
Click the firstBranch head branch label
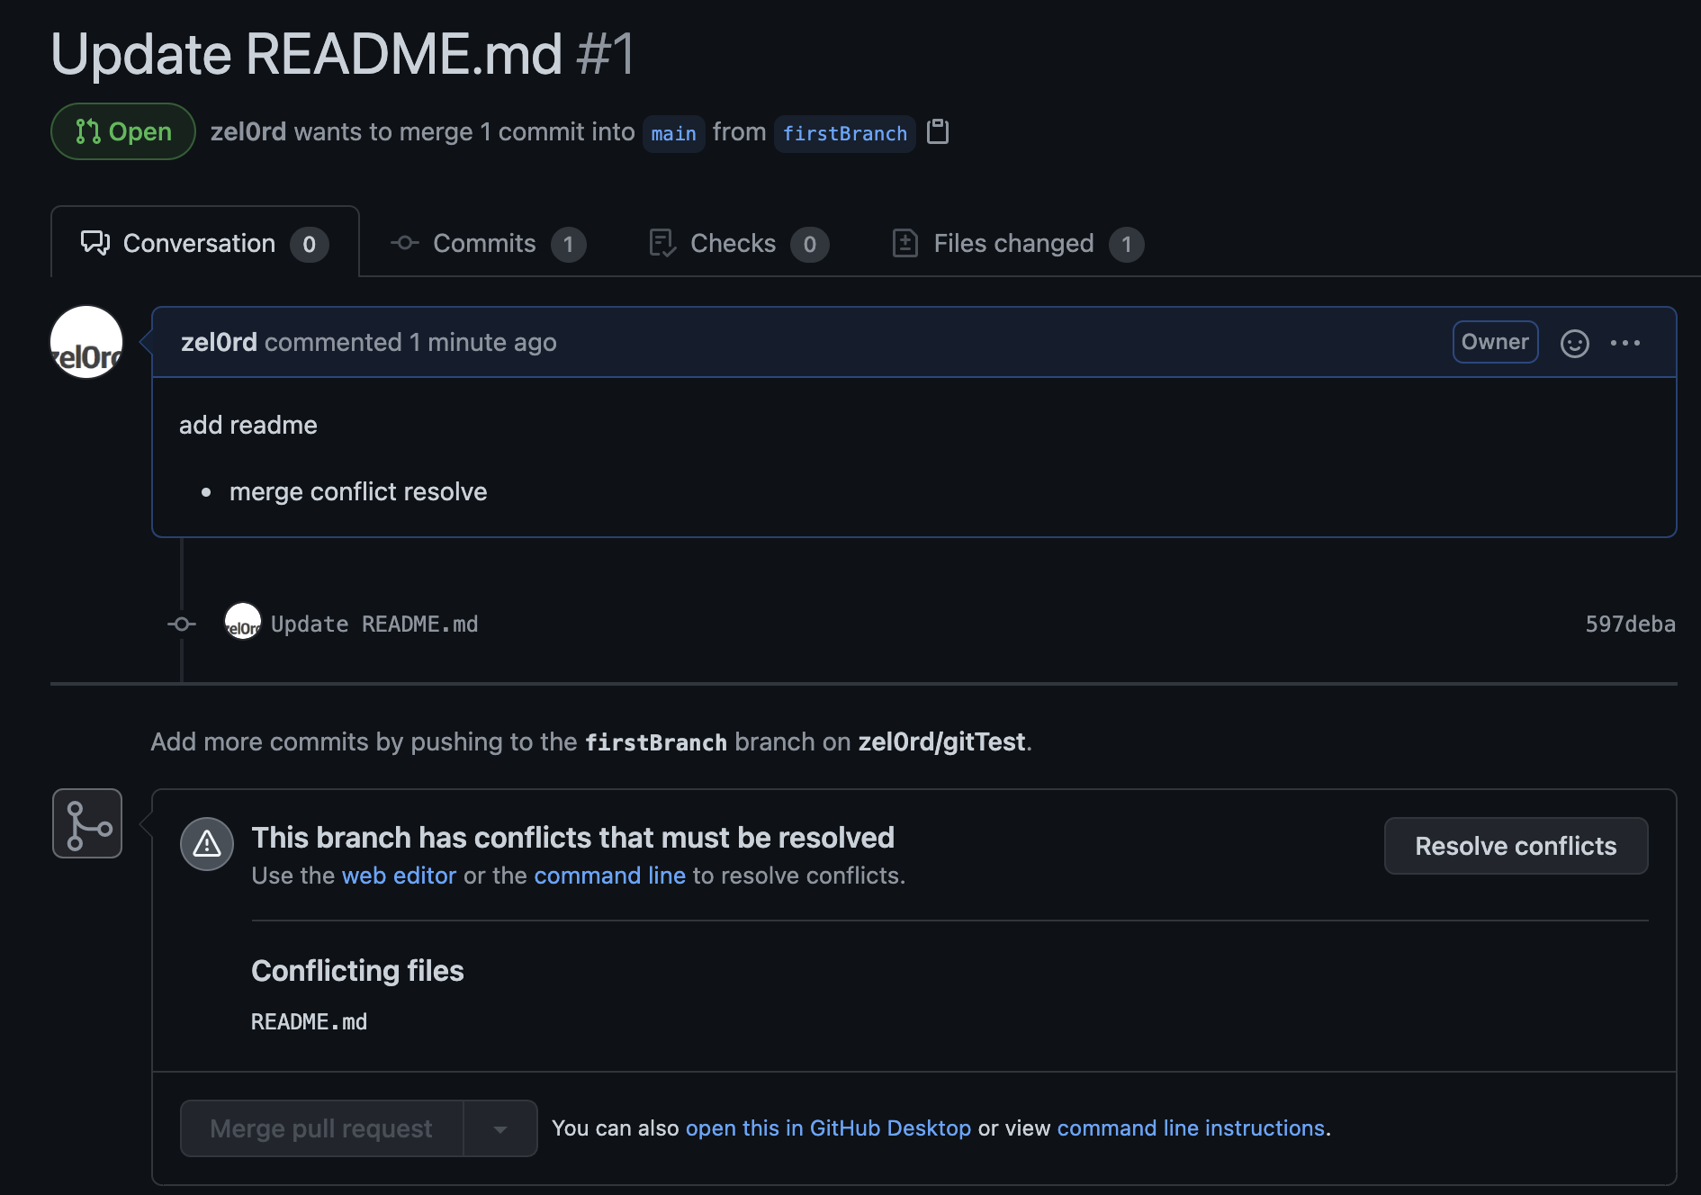[x=844, y=133]
